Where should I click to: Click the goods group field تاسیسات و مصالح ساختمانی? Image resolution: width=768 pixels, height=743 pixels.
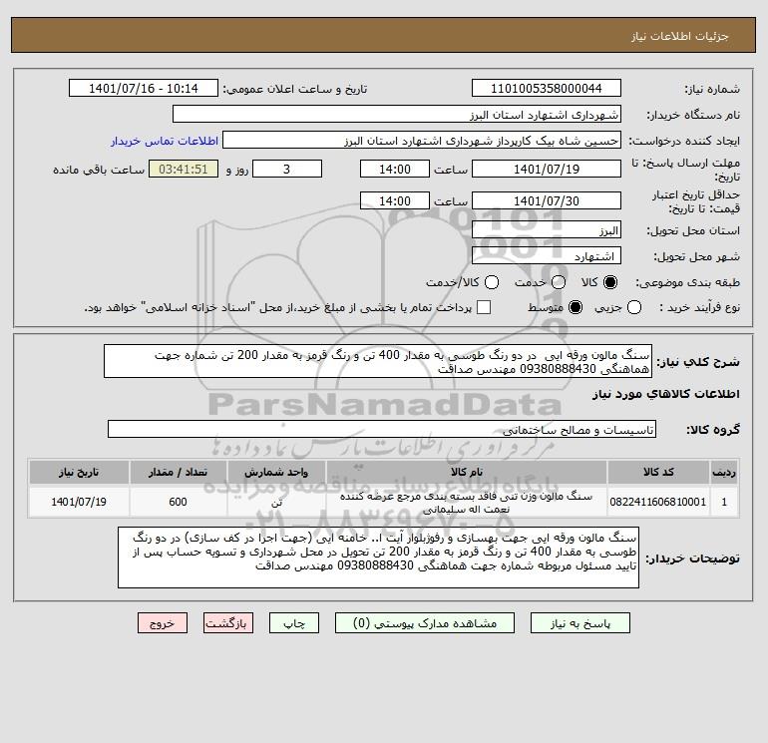(382, 430)
